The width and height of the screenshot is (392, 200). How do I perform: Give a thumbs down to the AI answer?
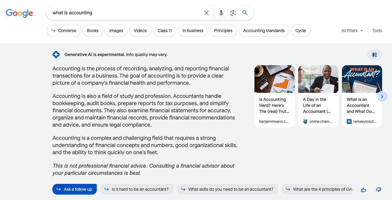pyautogui.click(x=378, y=190)
